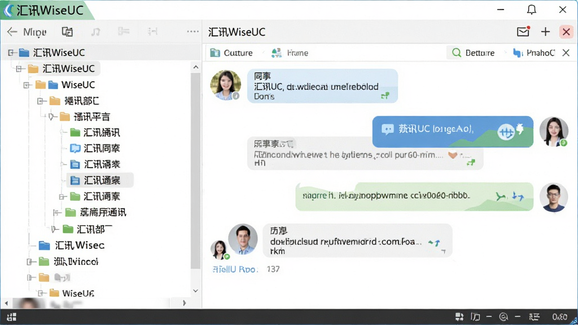Click reply icon on 同事 message bubble
The width and height of the screenshot is (578, 325).
click(x=385, y=96)
